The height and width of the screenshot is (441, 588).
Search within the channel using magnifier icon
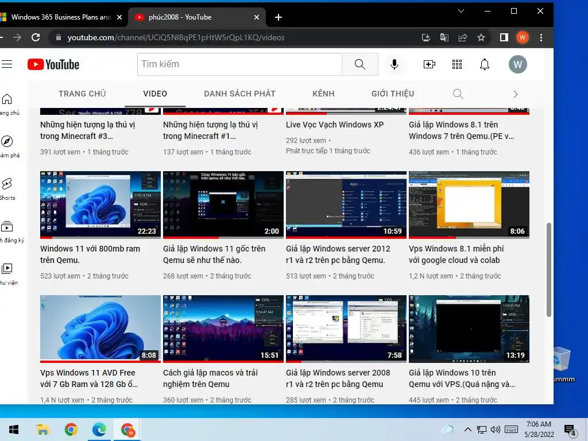[458, 94]
